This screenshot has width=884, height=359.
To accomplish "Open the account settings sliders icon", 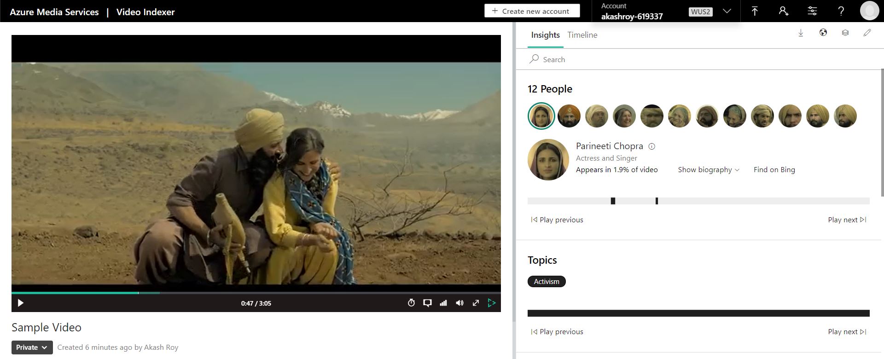I will (x=812, y=11).
